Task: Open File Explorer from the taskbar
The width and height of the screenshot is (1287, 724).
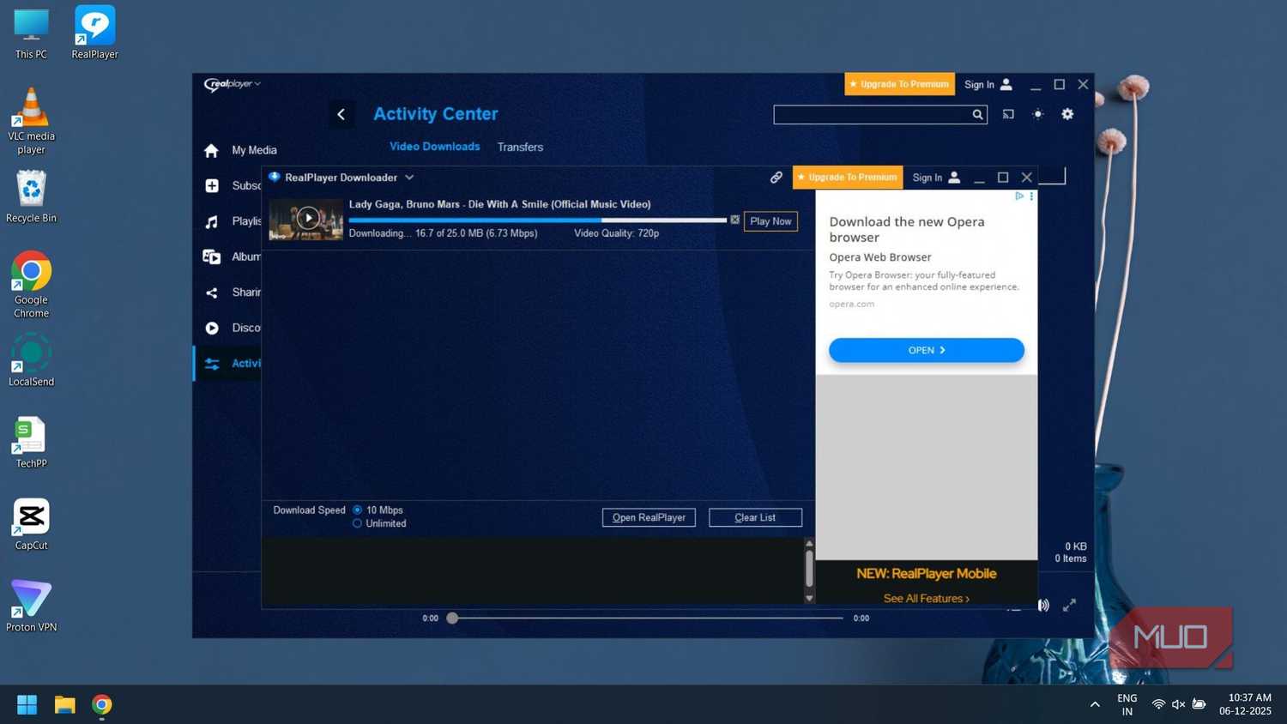Action: 65,705
